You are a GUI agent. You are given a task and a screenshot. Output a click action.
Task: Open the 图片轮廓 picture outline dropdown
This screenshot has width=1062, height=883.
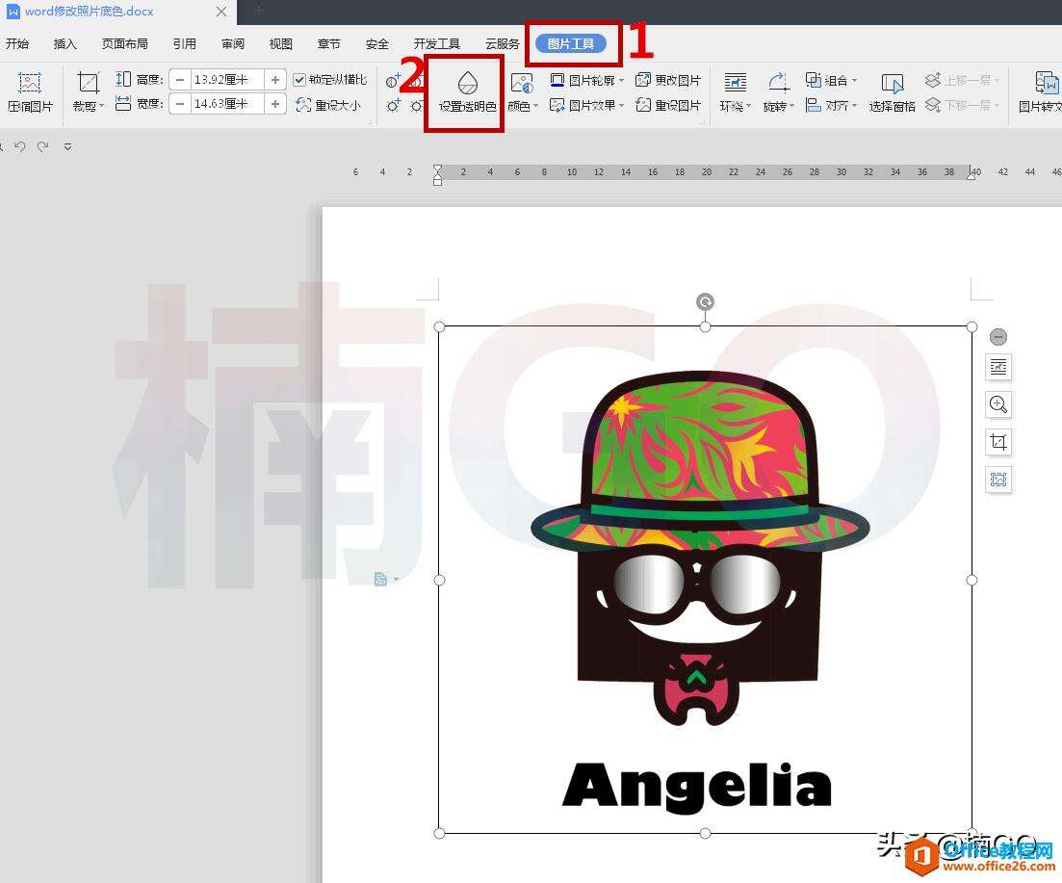pyautogui.click(x=587, y=80)
